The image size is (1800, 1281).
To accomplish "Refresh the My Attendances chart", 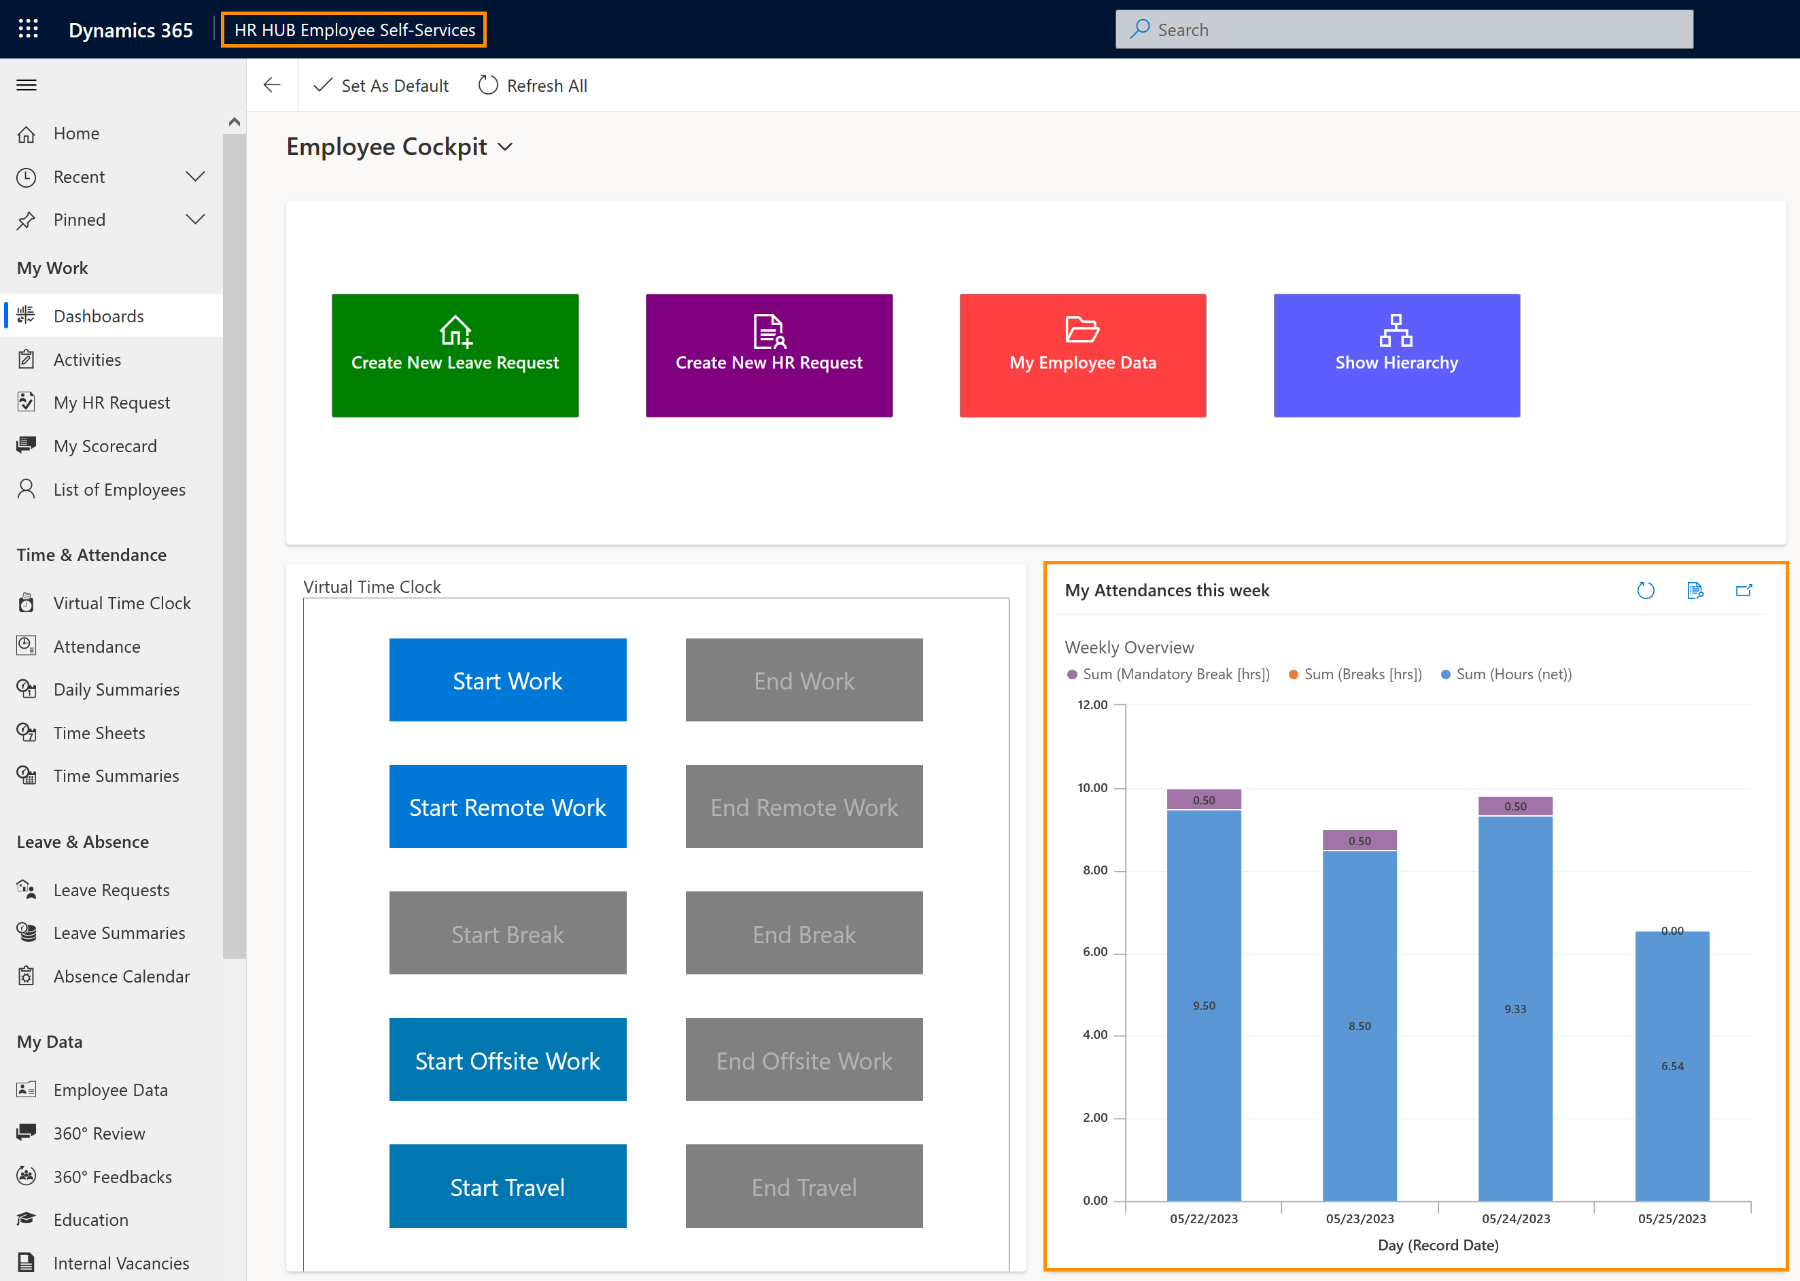I will click(1646, 591).
